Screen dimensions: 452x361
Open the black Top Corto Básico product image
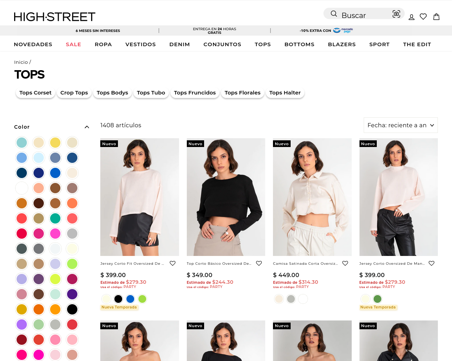pyautogui.click(x=226, y=197)
